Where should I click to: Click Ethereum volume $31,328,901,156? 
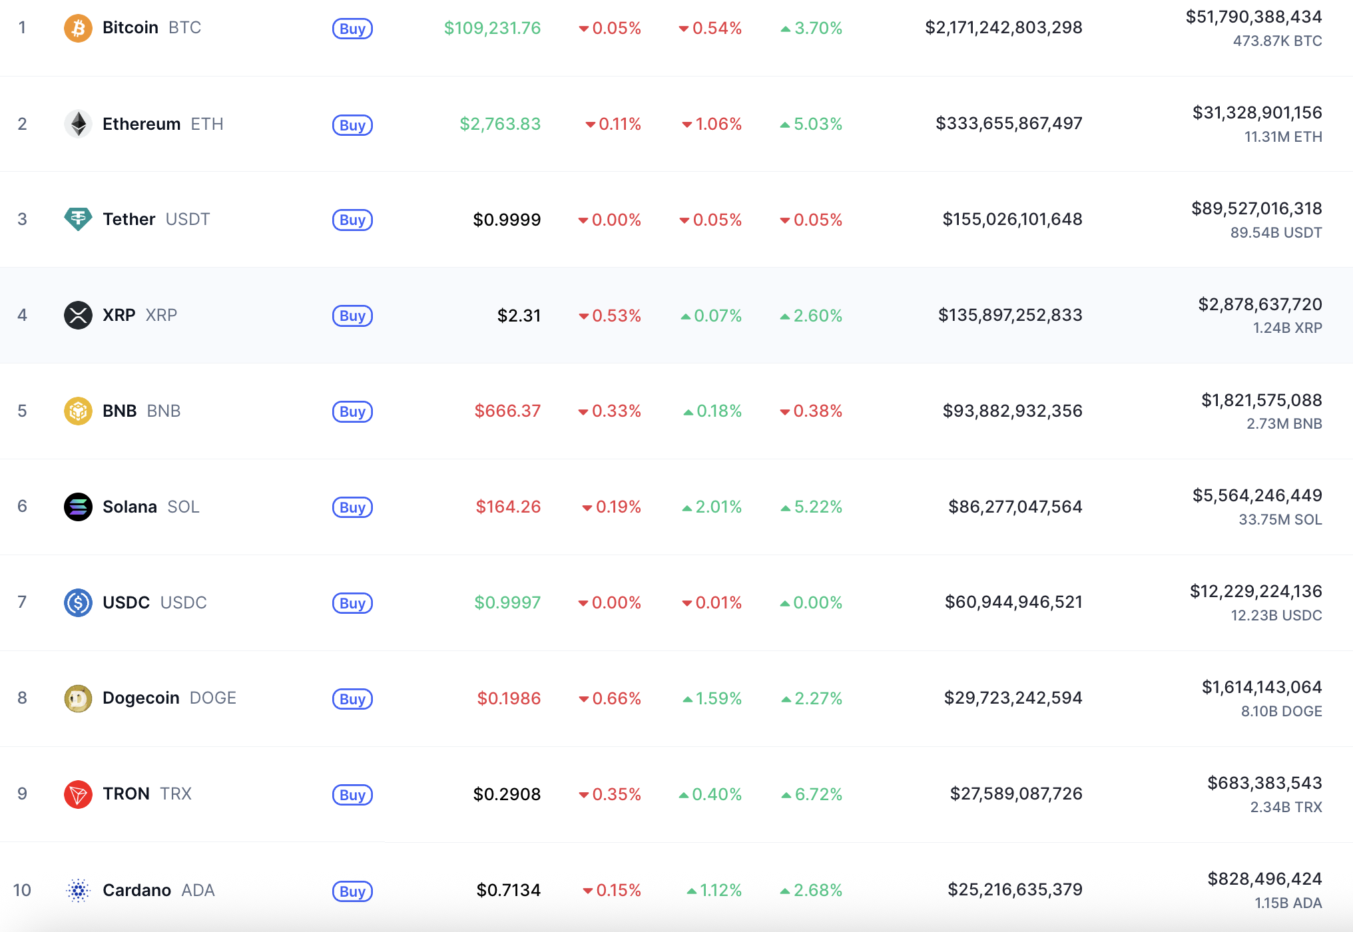pyautogui.click(x=1257, y=113)
